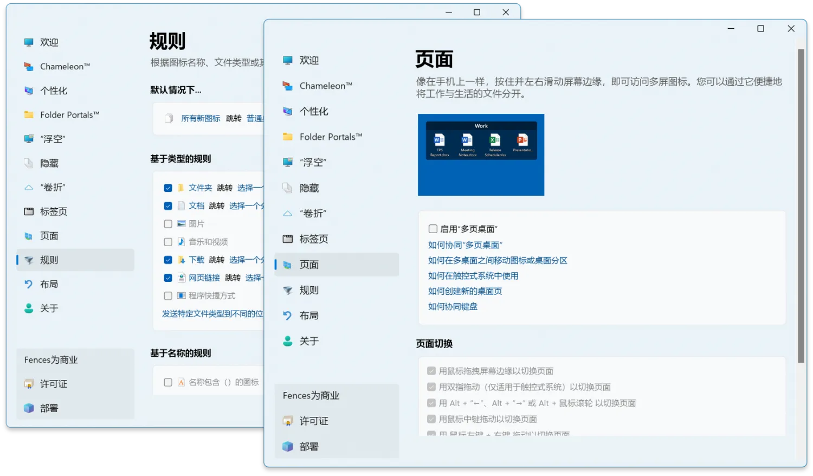Open Folder Portals folder icon in front sidebar
The width and height of the screenshot is (813, 476).
point(287,137)
